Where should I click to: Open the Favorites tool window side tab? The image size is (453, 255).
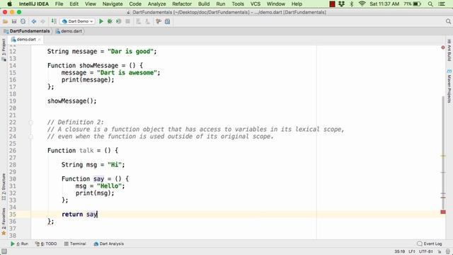(x=4, y=221)
